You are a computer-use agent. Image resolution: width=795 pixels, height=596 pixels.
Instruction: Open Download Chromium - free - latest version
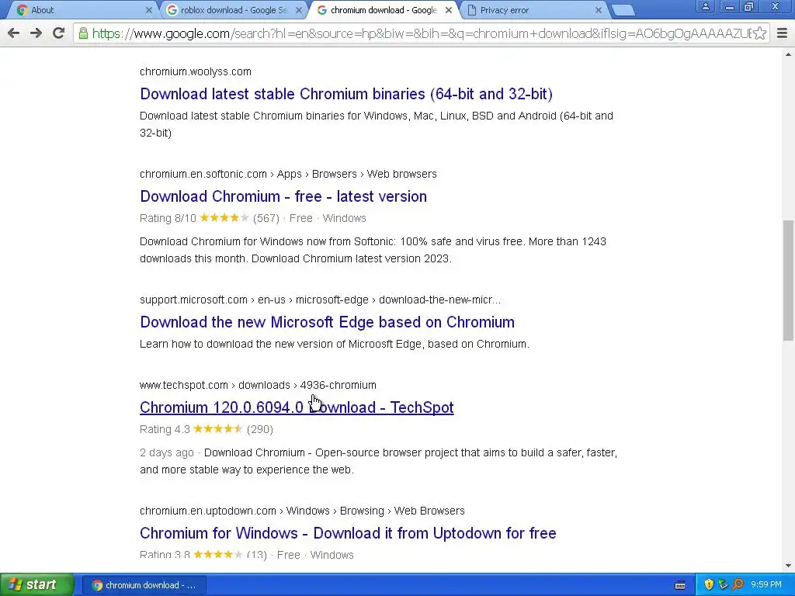283,196
